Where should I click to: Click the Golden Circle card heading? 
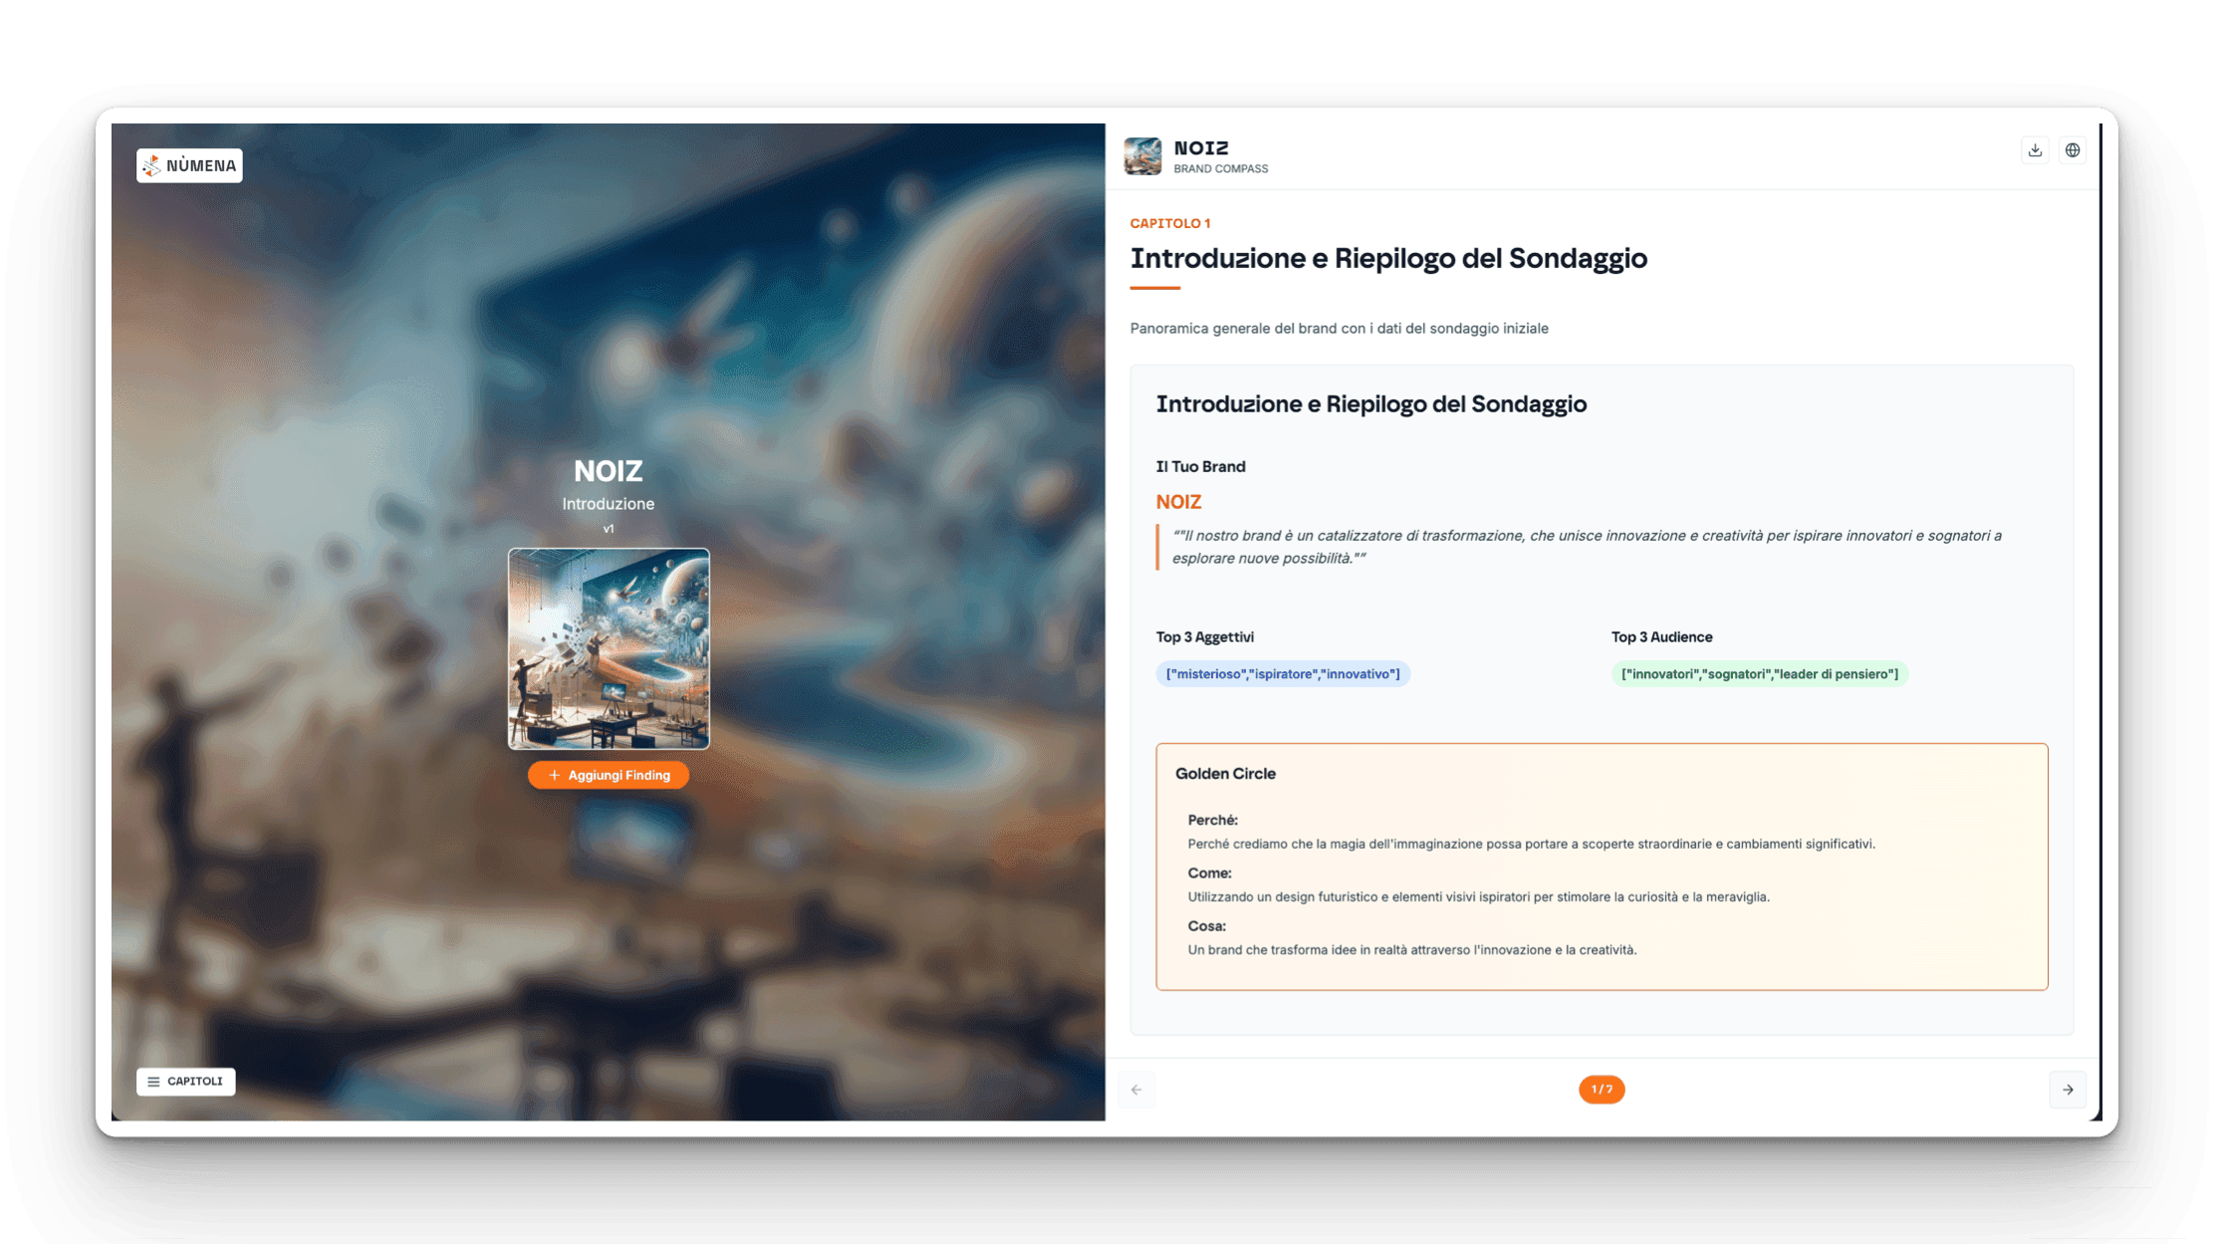1225,774
